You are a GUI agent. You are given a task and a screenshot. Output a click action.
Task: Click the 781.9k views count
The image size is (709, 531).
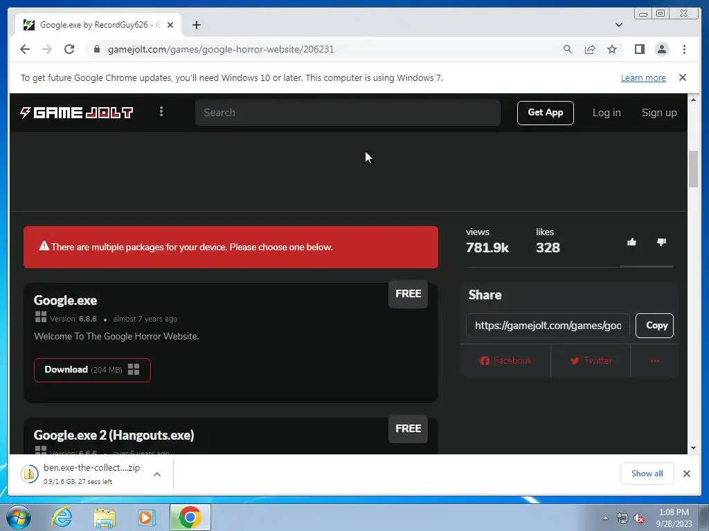pyautogui.click(x=487, y=248)
